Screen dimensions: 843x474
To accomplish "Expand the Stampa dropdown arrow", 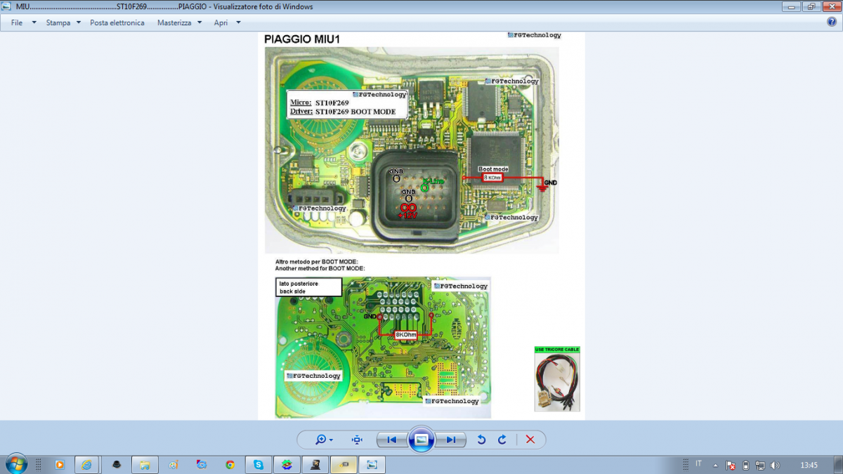I will point(79,22).
